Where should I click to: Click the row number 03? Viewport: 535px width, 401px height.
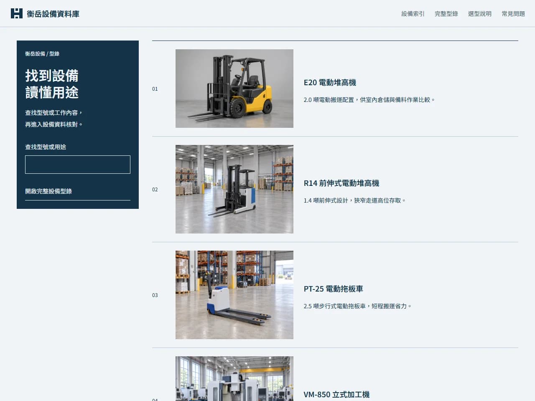pos(155,295)
